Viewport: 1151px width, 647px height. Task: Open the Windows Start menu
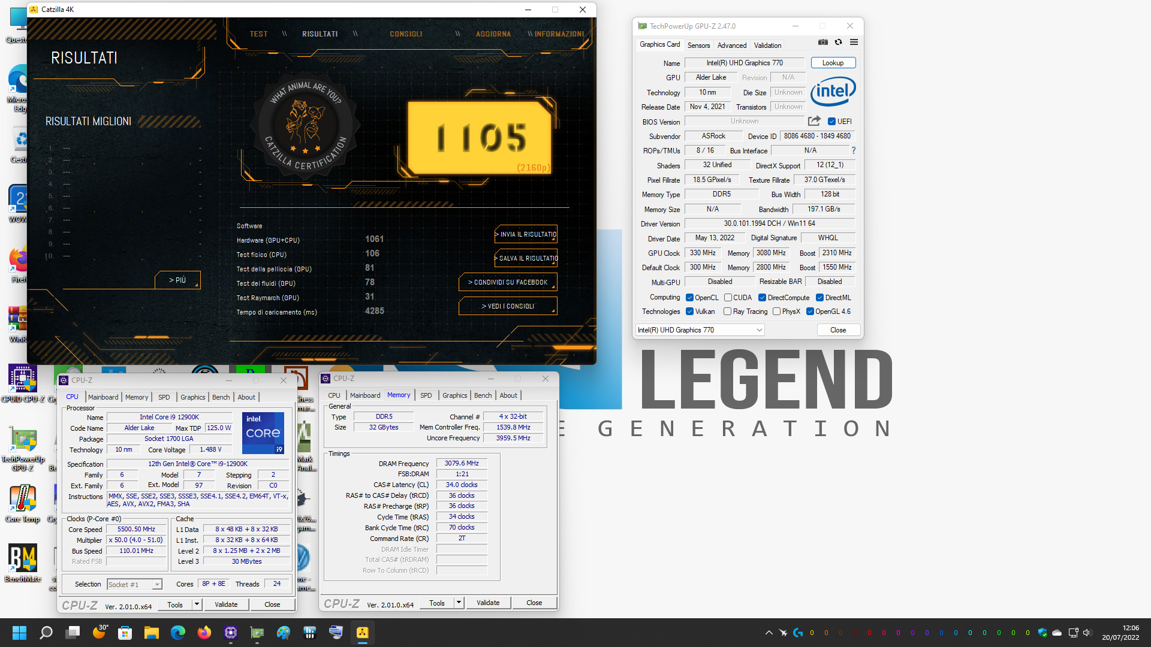[x=19, y=633]
